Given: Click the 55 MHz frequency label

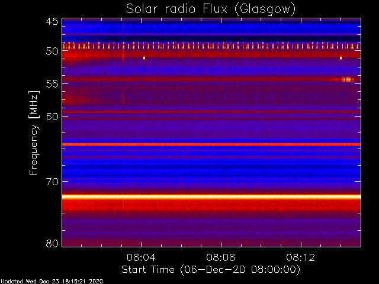Looking at the screenshot, I should (x=52, y=84).
